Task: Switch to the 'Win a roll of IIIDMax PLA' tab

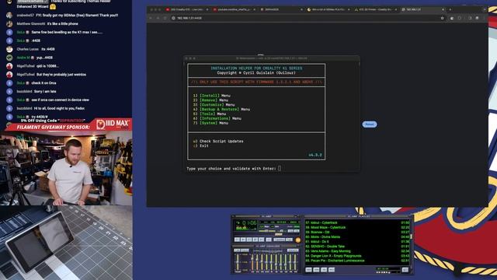Action: 328,9
